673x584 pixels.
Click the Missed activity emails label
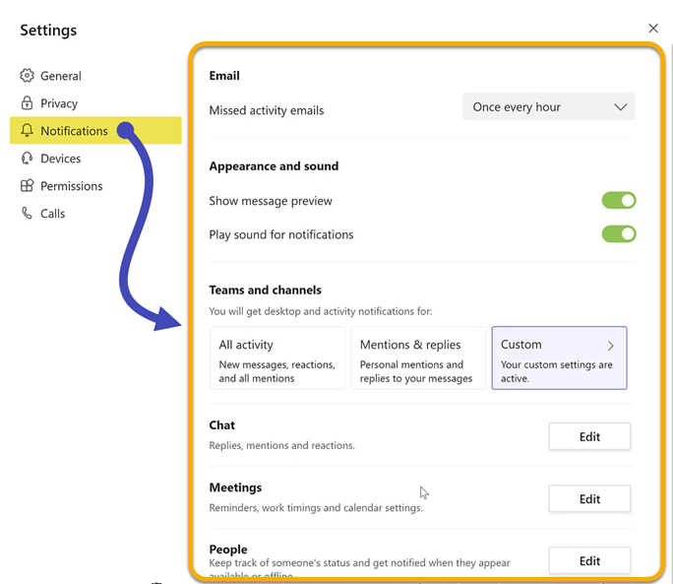click(266, 110)
